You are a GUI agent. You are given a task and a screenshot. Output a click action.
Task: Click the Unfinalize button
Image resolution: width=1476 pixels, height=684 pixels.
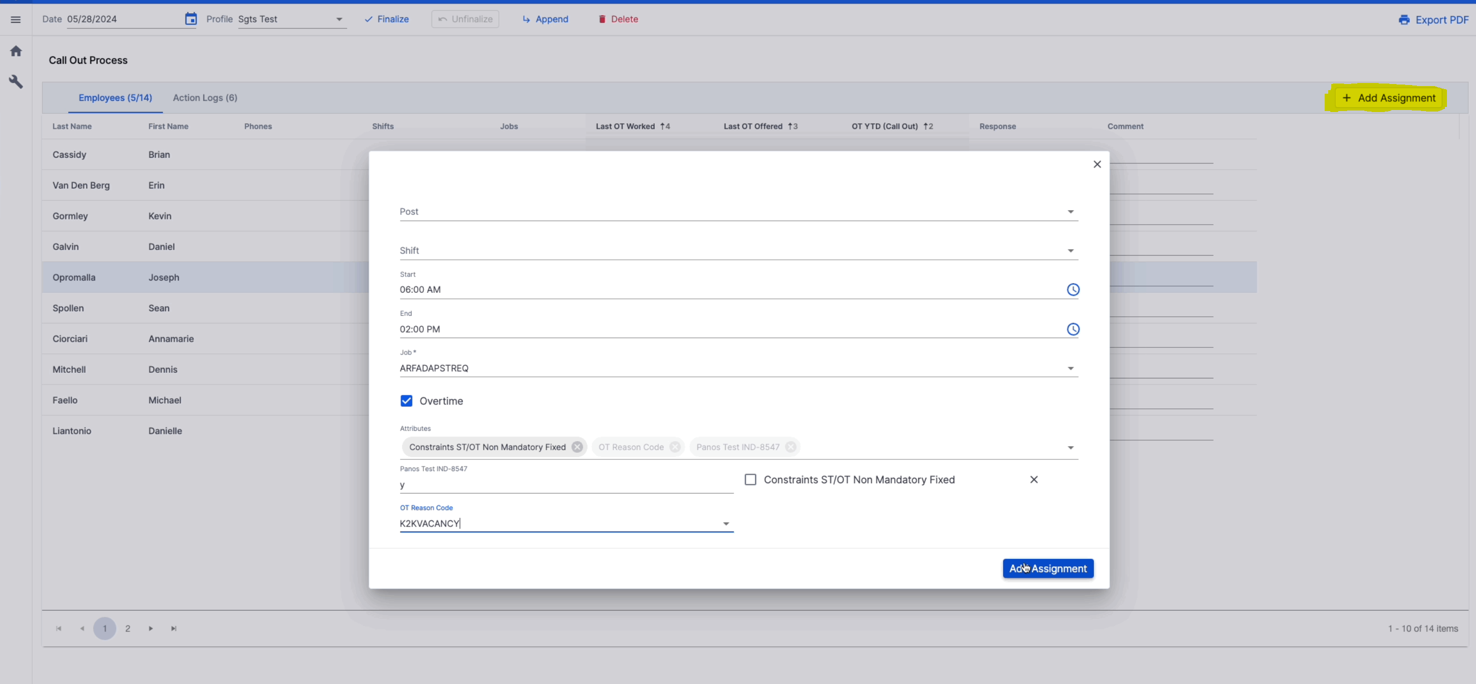pyautogui.click(x=465, y=19)
